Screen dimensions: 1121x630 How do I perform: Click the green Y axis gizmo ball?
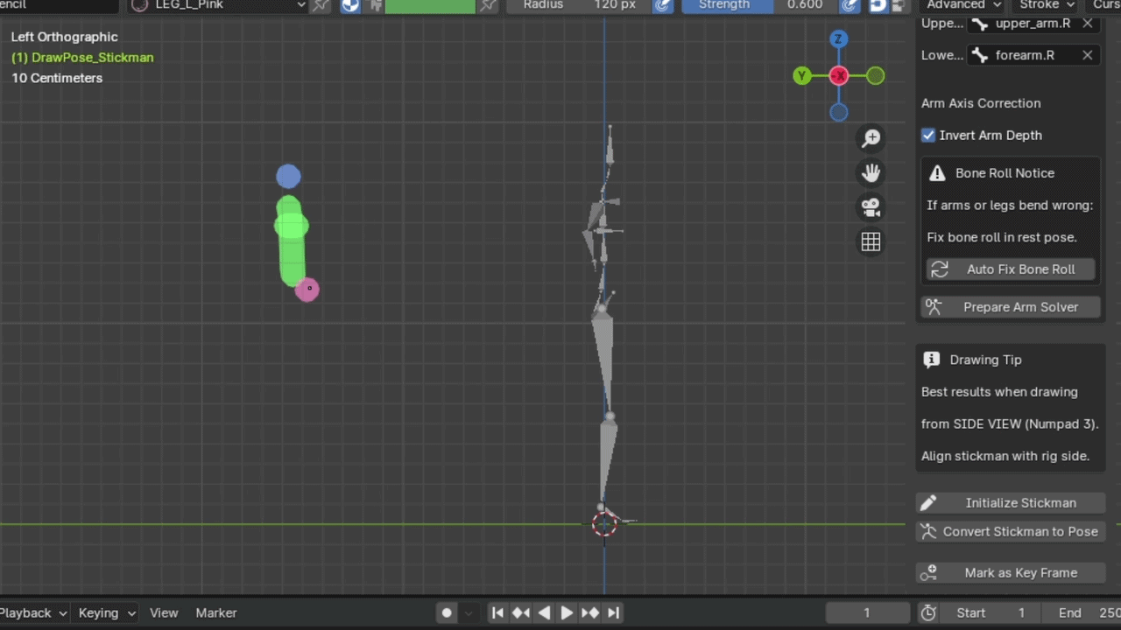click(801, 76)
